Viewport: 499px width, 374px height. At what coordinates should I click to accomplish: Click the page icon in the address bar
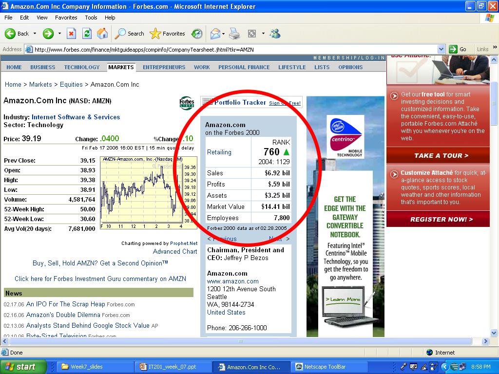29,49
